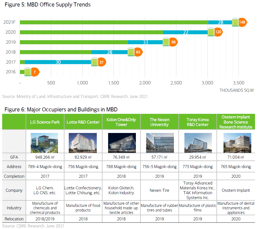Viewport: 258px width, 229px height.
Task: Click the company cell 'Kolon Glotech, Kolon Industry'
Action: click(x=121, y=190)
